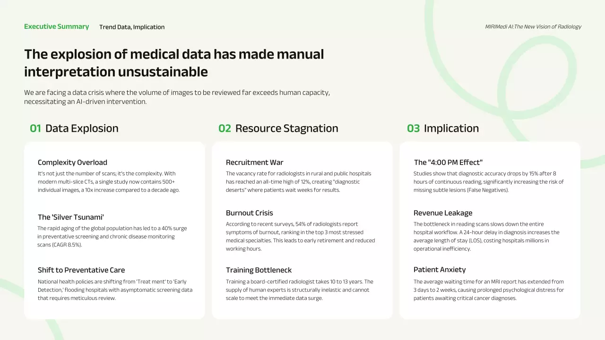The image size is (605, 340).
Task: Click the Executive Summary tab label
Action: [x=56, y=27]
